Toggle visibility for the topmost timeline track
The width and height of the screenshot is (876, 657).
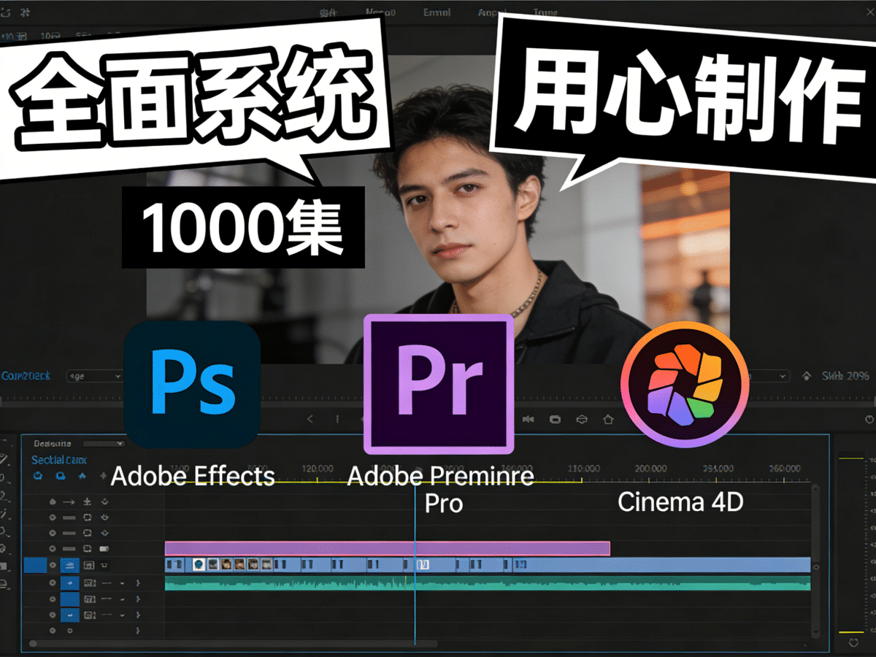pyautogui.click(x=53, y=501)
